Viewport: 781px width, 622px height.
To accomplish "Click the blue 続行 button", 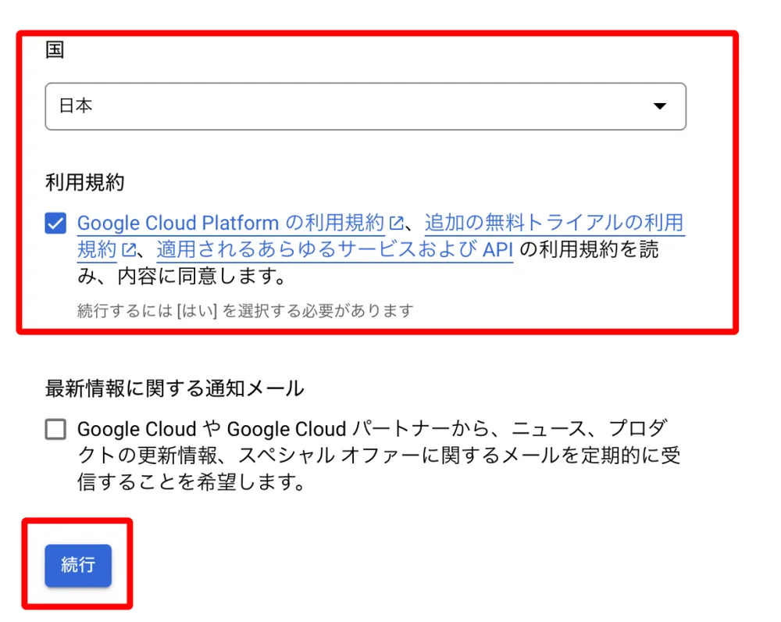I will pos(78,565).
